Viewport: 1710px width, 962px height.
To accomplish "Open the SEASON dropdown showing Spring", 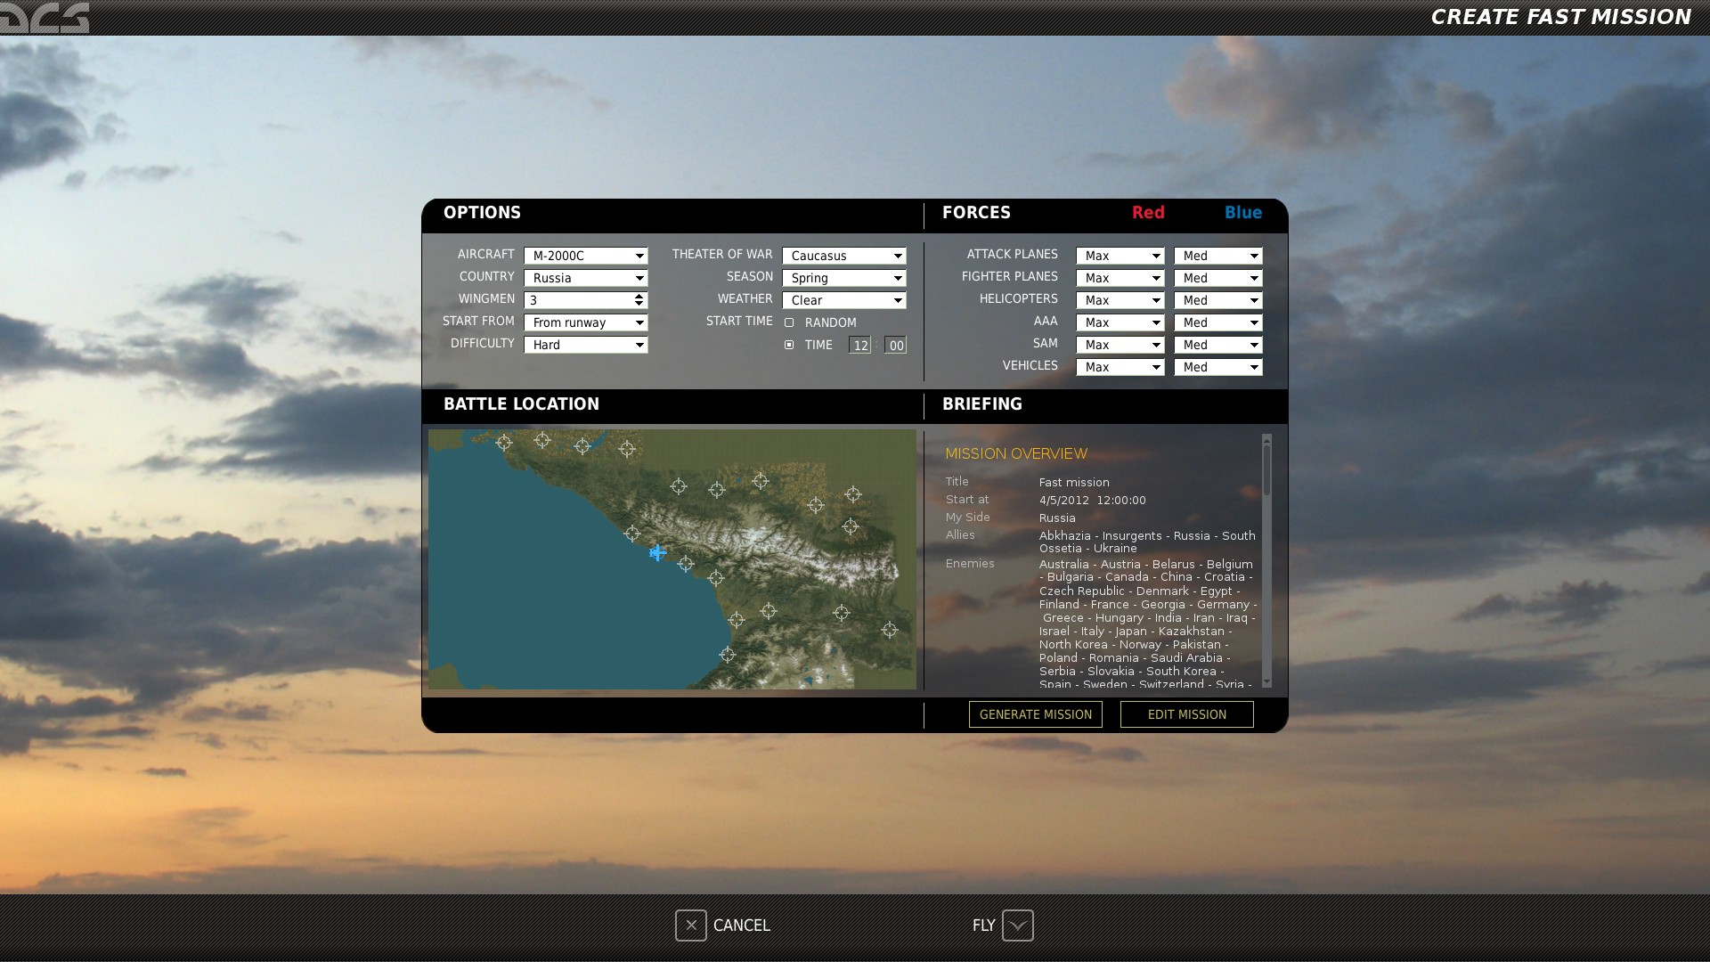I will (844, 278).
